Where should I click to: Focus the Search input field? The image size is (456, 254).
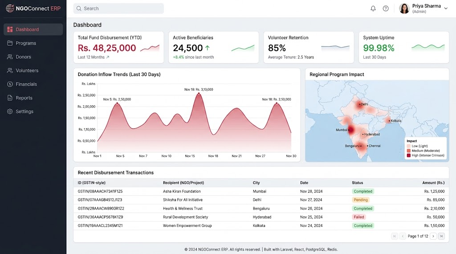tap(118, 8)
